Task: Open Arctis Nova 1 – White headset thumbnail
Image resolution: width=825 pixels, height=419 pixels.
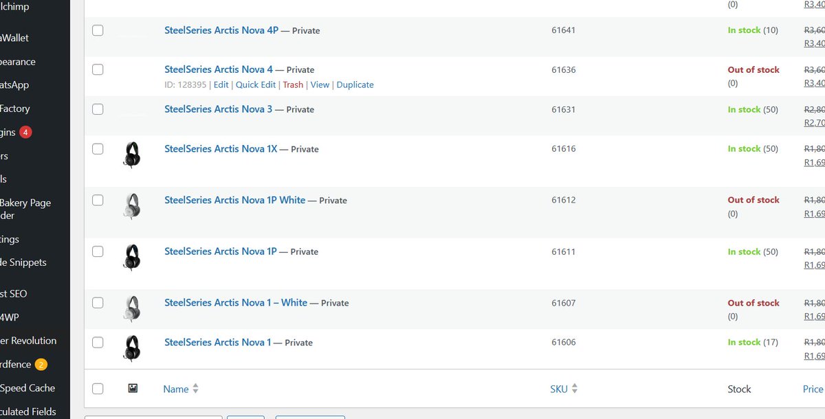Action: (132, 309)
